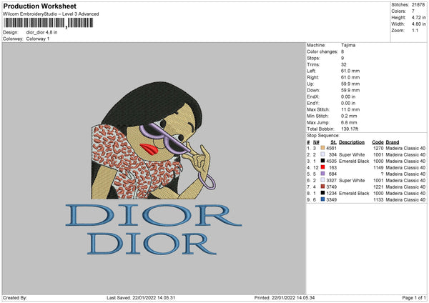Image resolution: width=429 pixels, height=303 pixels.
Task: Select the max jump value '6.8 mm'
Action: 349,122
